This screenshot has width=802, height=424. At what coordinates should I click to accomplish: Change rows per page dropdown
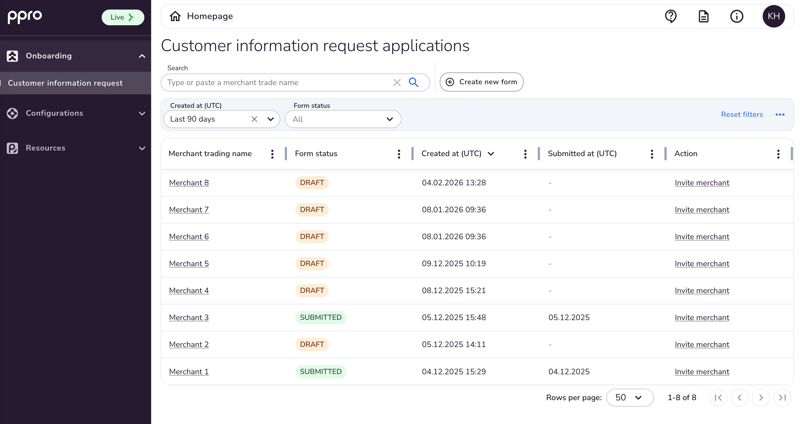click(x=630, y=398)
